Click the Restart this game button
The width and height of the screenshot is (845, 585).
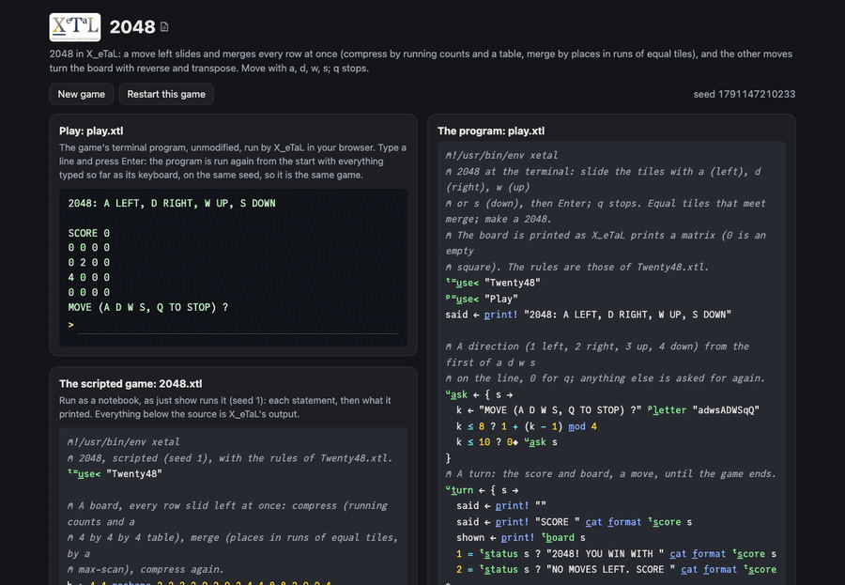click(166, 94)
